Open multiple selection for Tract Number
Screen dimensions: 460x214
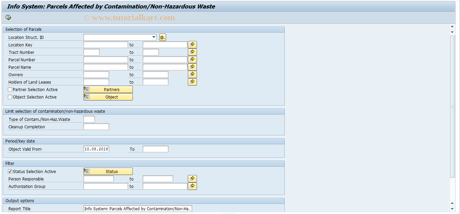click(x=192, y=52)
